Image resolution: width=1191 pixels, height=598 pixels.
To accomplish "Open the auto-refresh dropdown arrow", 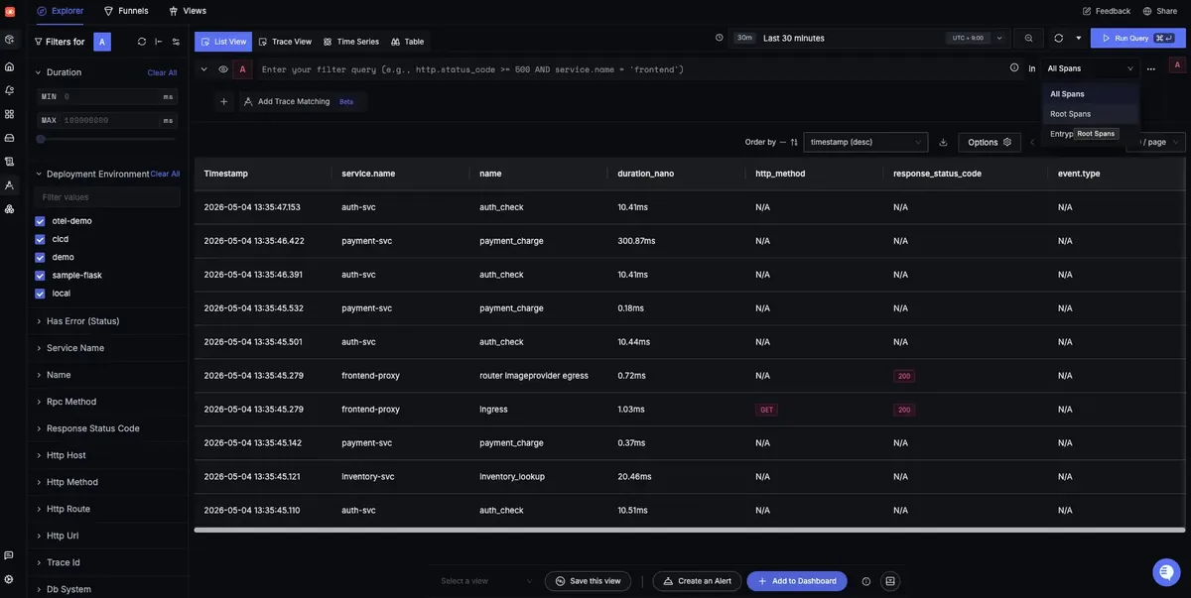I will [1079, 38].
